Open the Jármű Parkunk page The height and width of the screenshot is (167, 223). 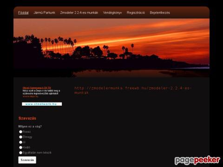(x=44, y=13)
